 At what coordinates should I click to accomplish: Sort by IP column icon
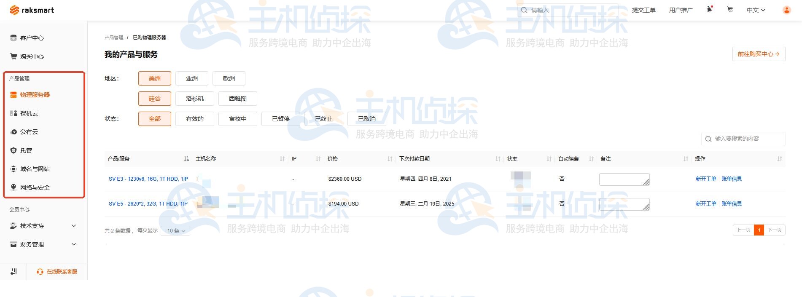tap(318, 159)
